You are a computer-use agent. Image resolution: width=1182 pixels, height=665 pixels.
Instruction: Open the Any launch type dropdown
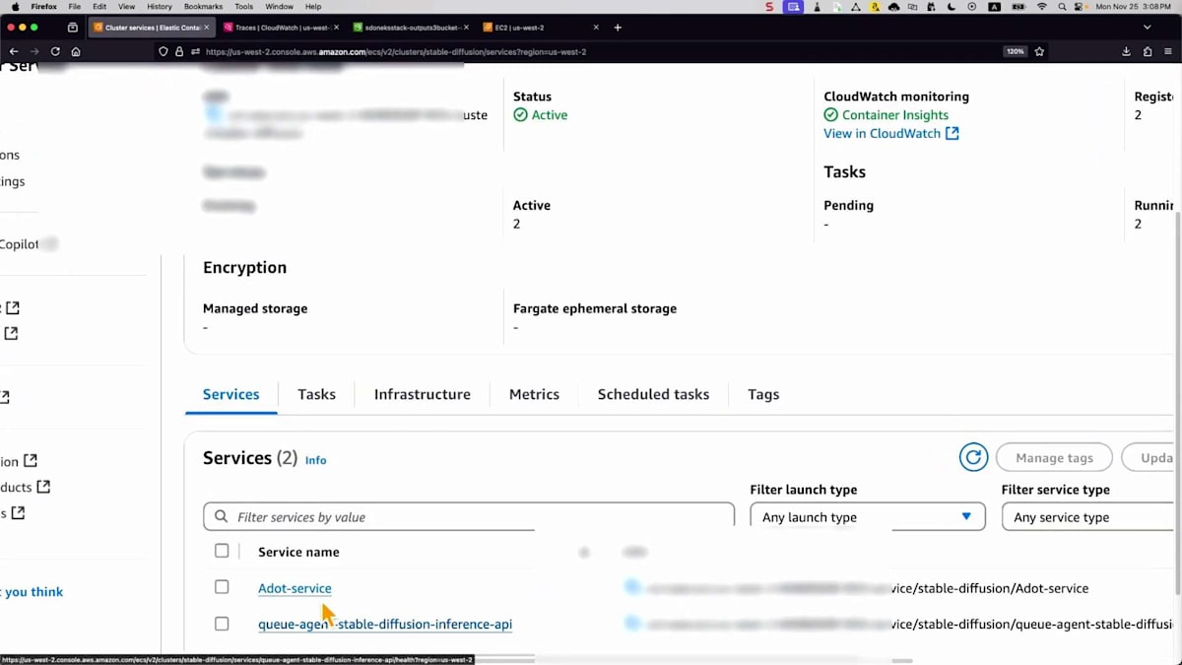pyautogui.click(x=868, y=516)
